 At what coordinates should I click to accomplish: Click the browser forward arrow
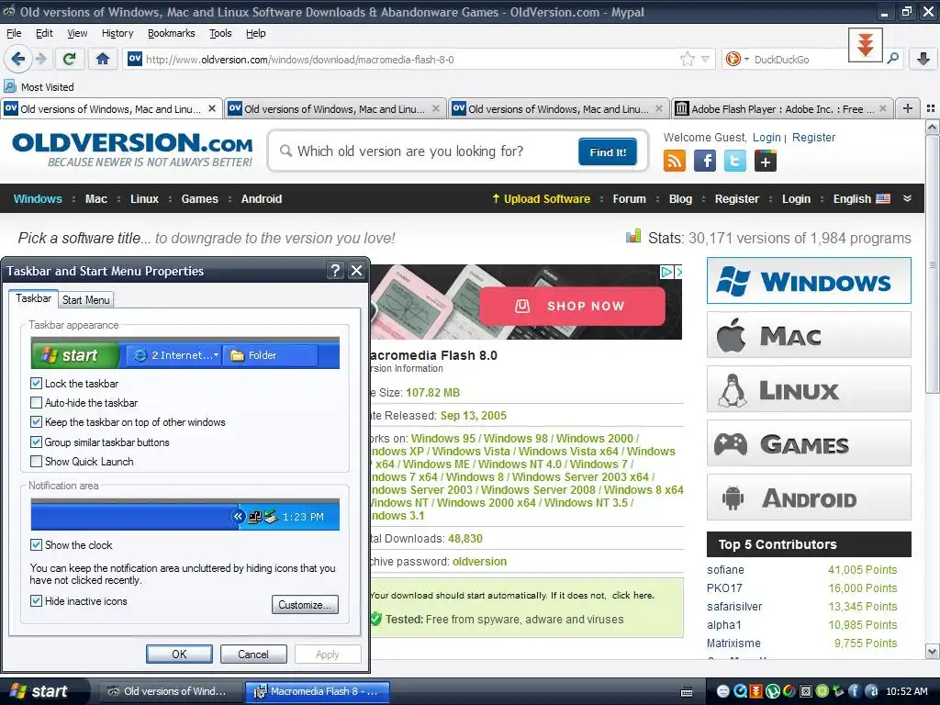[x=41, y=59]
